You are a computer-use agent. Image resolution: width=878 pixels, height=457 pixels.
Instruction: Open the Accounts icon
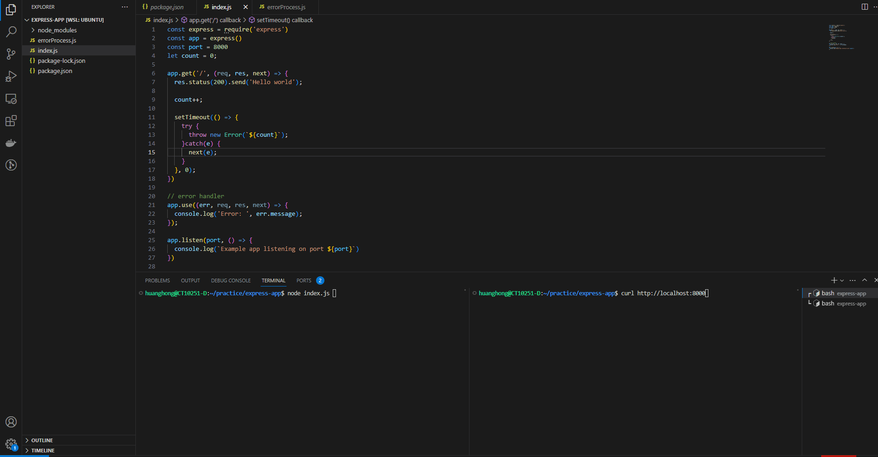pos(11,421)
